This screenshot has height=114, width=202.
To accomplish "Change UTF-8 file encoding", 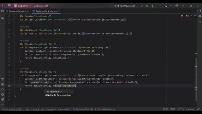I will point(181,109).
